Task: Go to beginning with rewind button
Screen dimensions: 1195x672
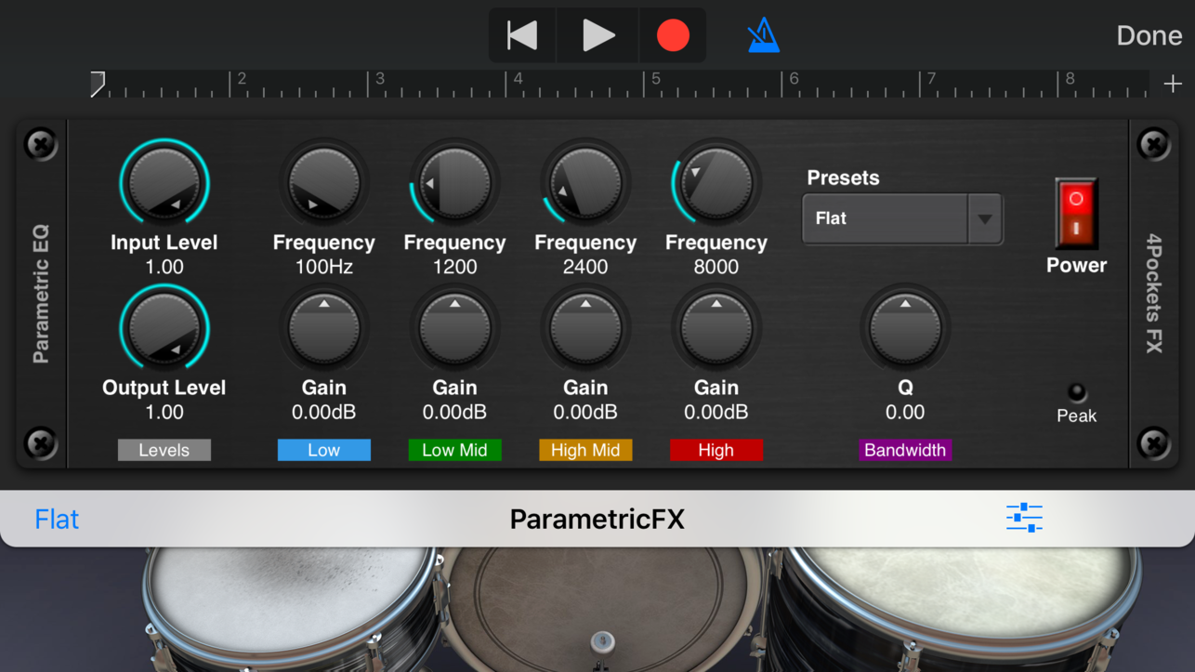Action: (x=522, y=35)
